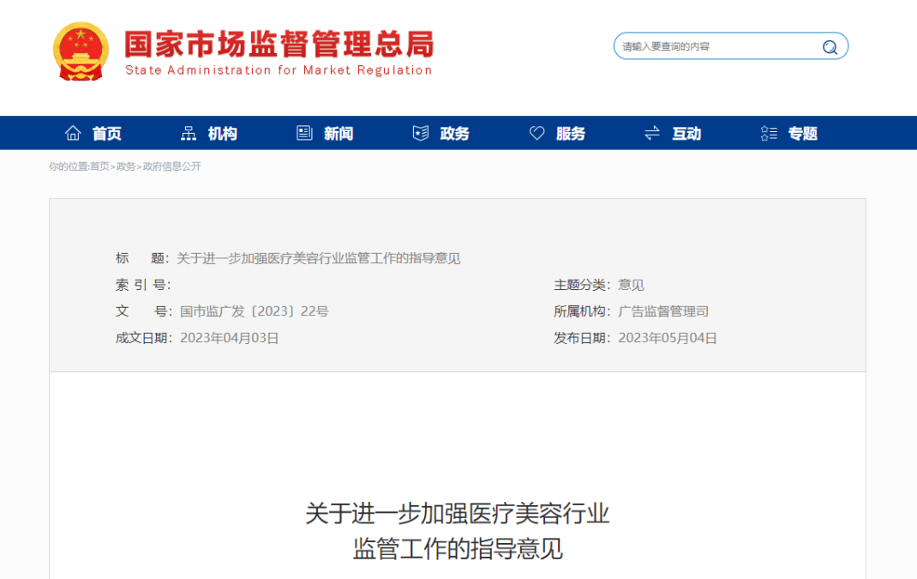917x579 pixels.
Task: Open 首页 in the breadcrumb trail
Action: click(99, 166)
